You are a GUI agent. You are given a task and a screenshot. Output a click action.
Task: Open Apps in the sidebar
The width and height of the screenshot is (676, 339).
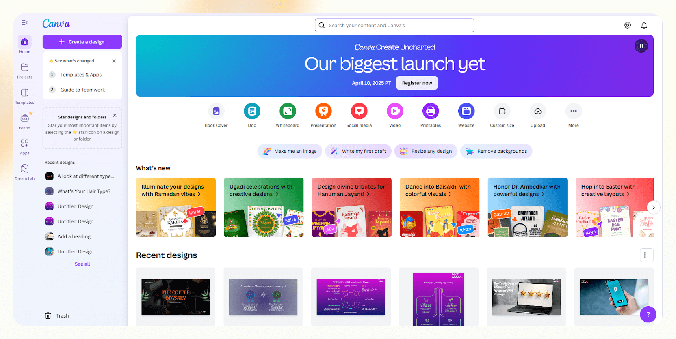tap(24, 147)
